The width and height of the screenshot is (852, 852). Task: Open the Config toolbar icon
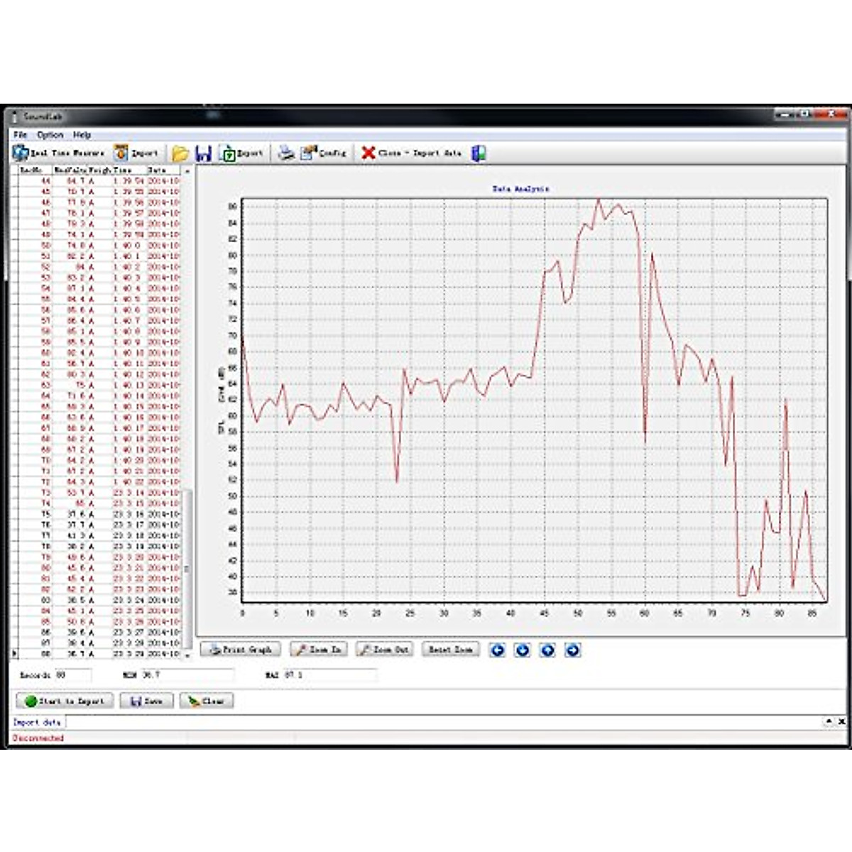323,151
